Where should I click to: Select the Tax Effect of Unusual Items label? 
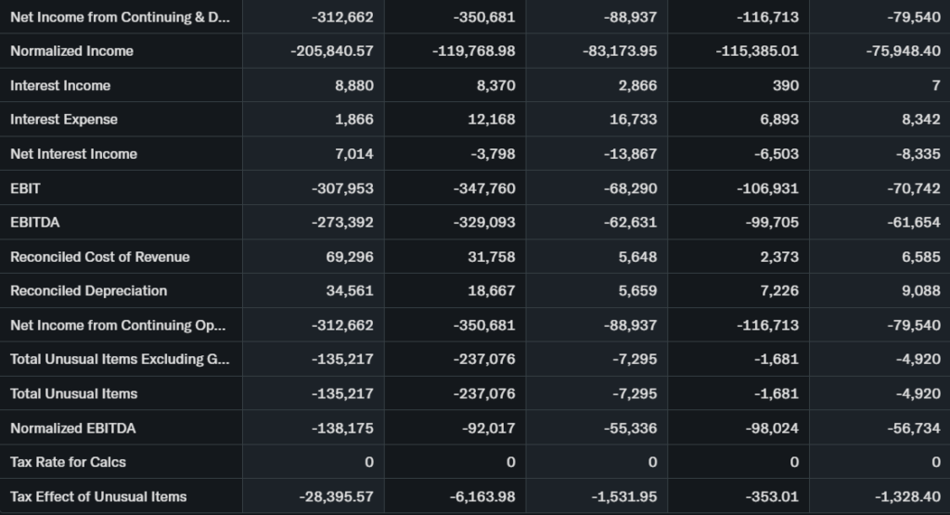98,496
